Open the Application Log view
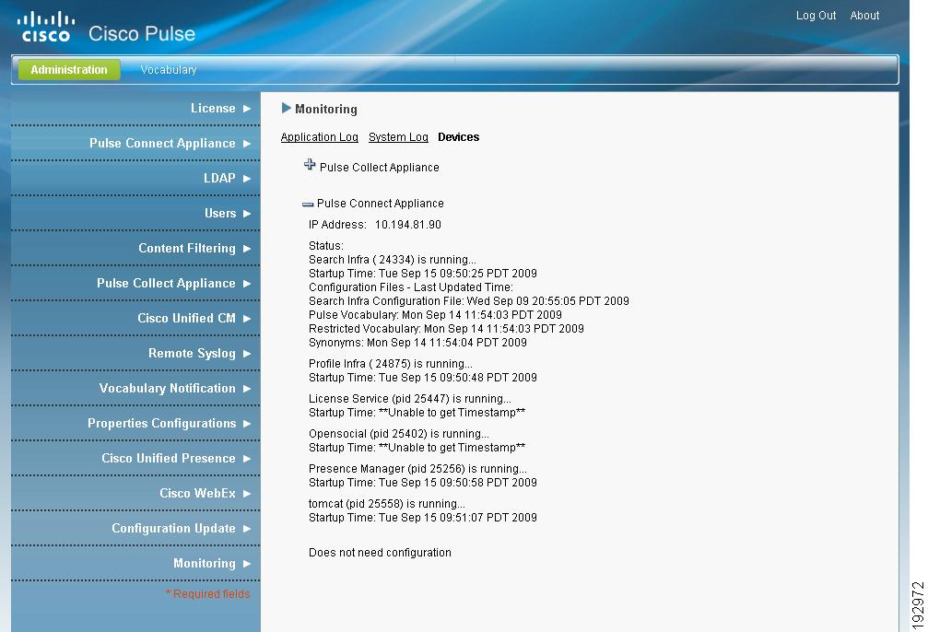Screen dimensions: 928x632 tap(319, 136)
